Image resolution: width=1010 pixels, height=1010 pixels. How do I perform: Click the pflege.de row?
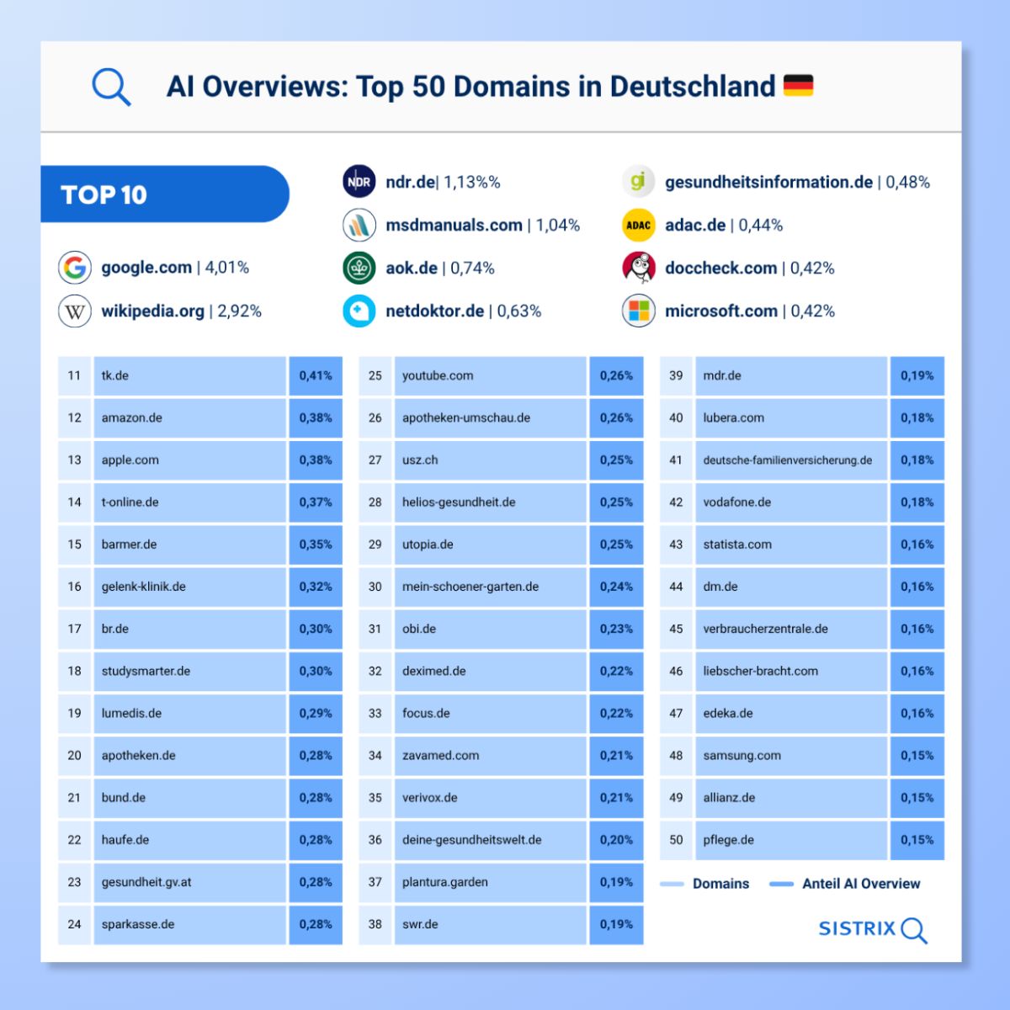pyautogui.click(x=802, y=840)
